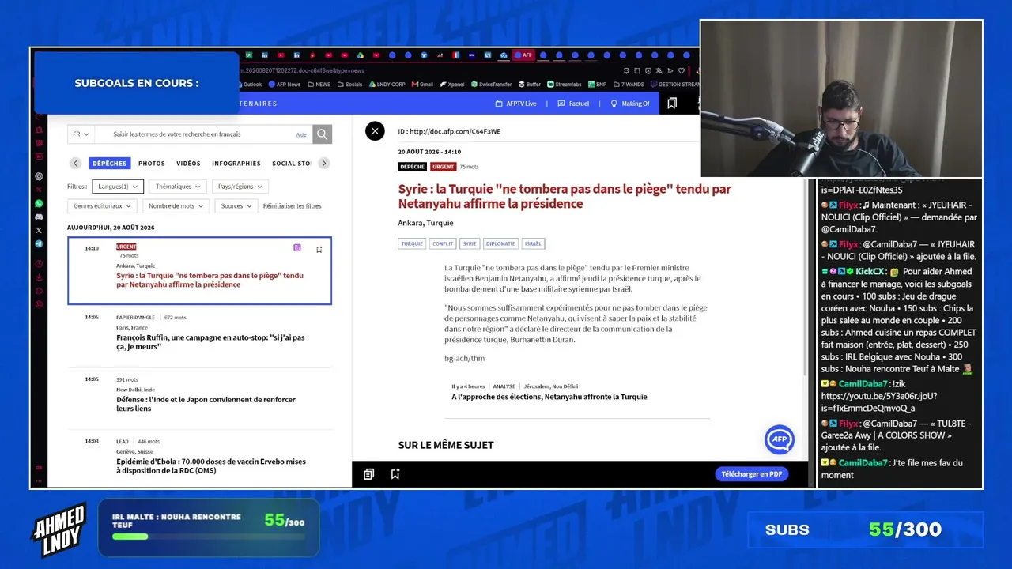This screenshot has height=569, width=1012.
Task: Click the heart icon in the address bar
Action: point(682,71)
